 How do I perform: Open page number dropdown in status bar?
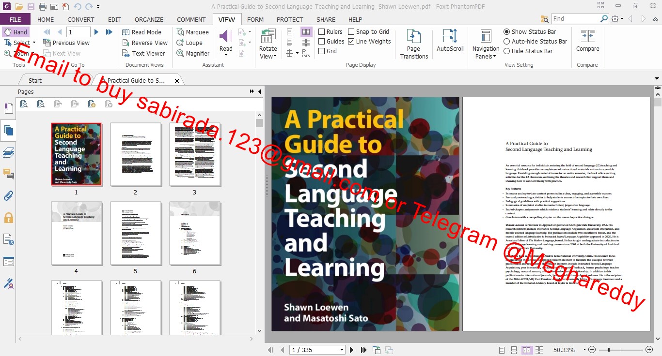coord(342,350)
